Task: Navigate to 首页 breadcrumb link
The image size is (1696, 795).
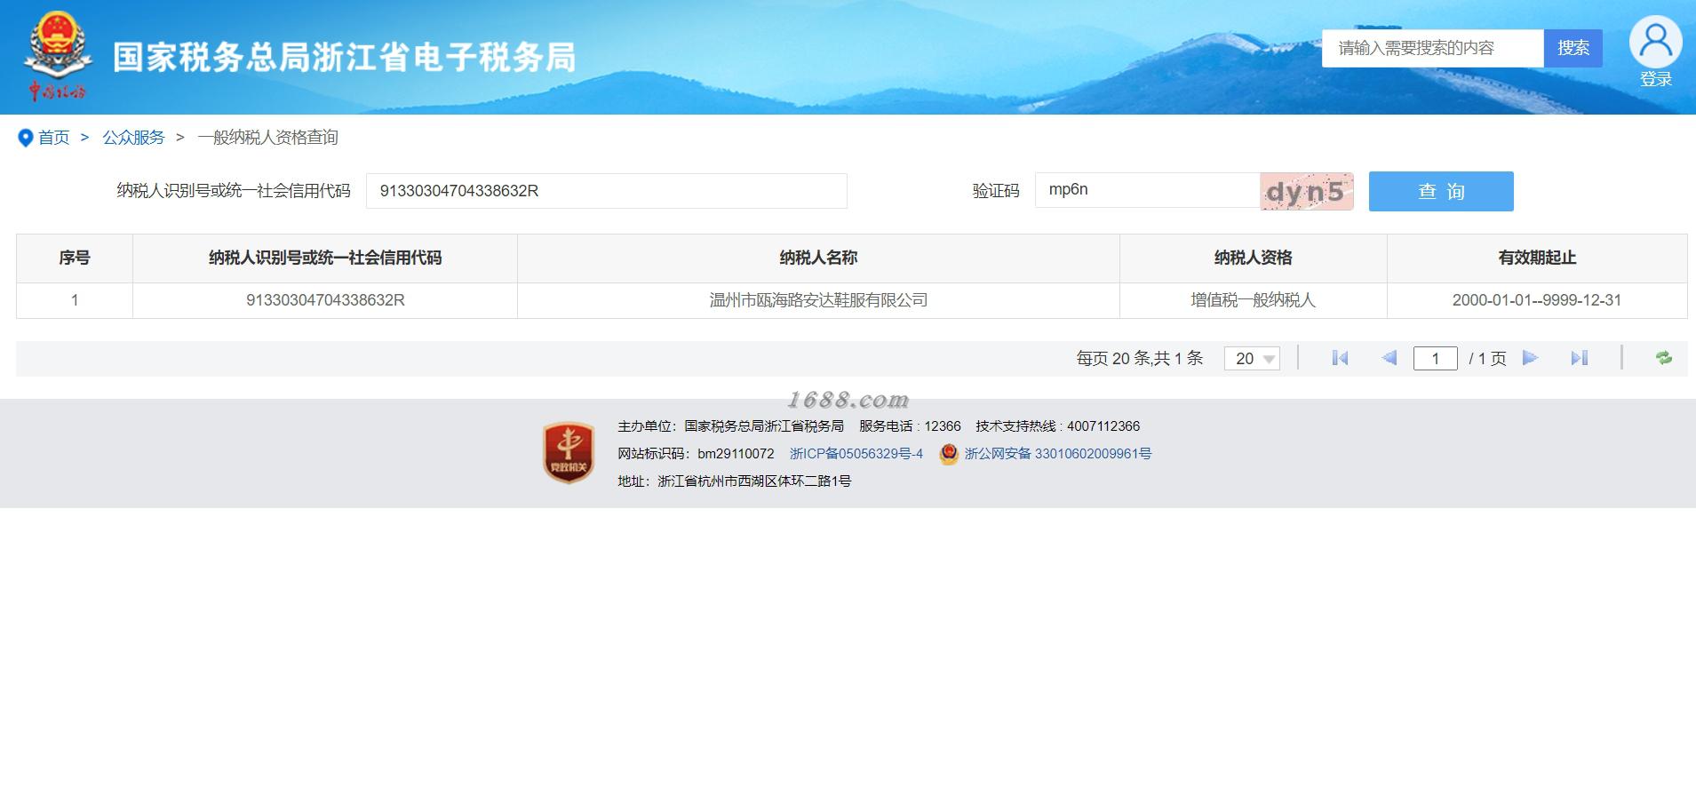Action: coord(53,138)
